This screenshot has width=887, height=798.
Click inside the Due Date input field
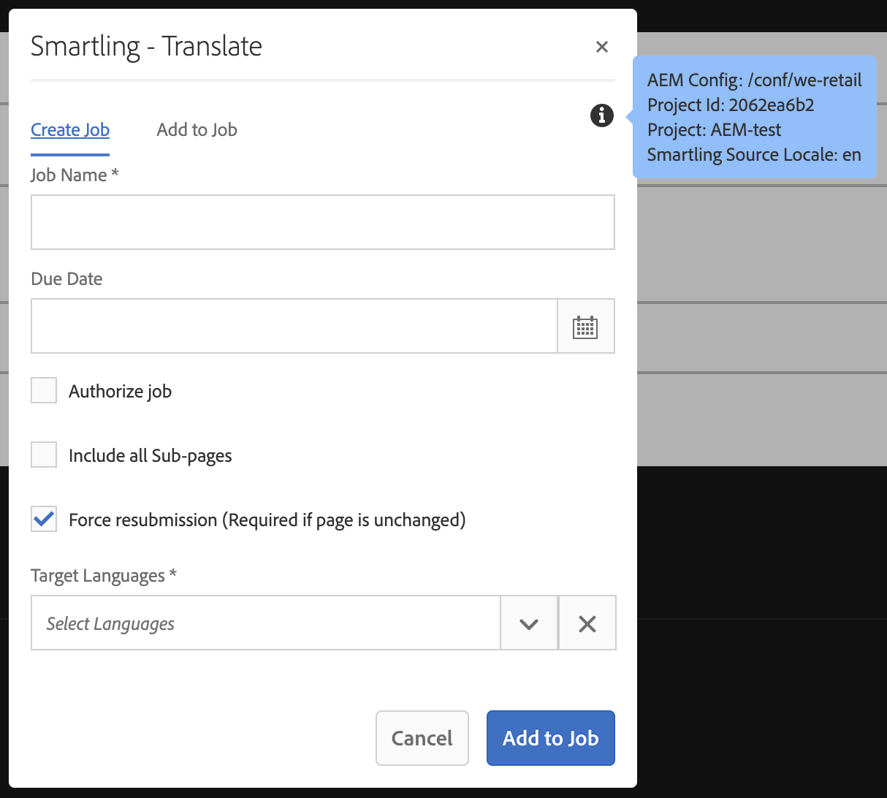click(x=294, y=327)
